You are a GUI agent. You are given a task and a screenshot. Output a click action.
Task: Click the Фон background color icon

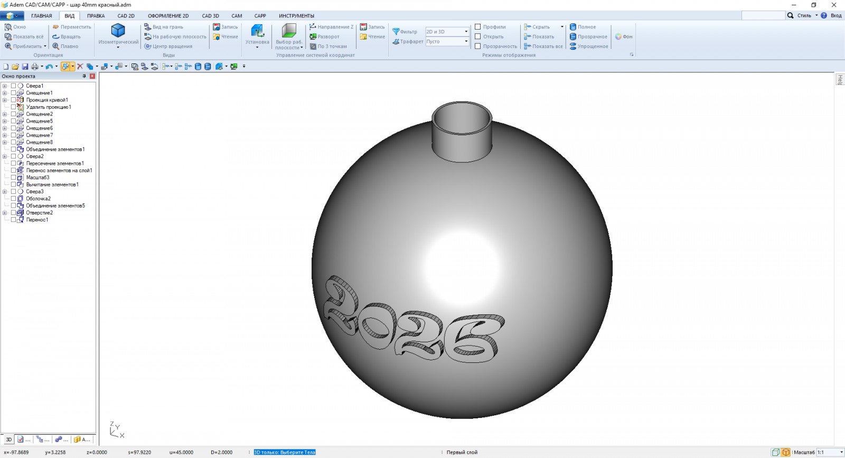618,36
